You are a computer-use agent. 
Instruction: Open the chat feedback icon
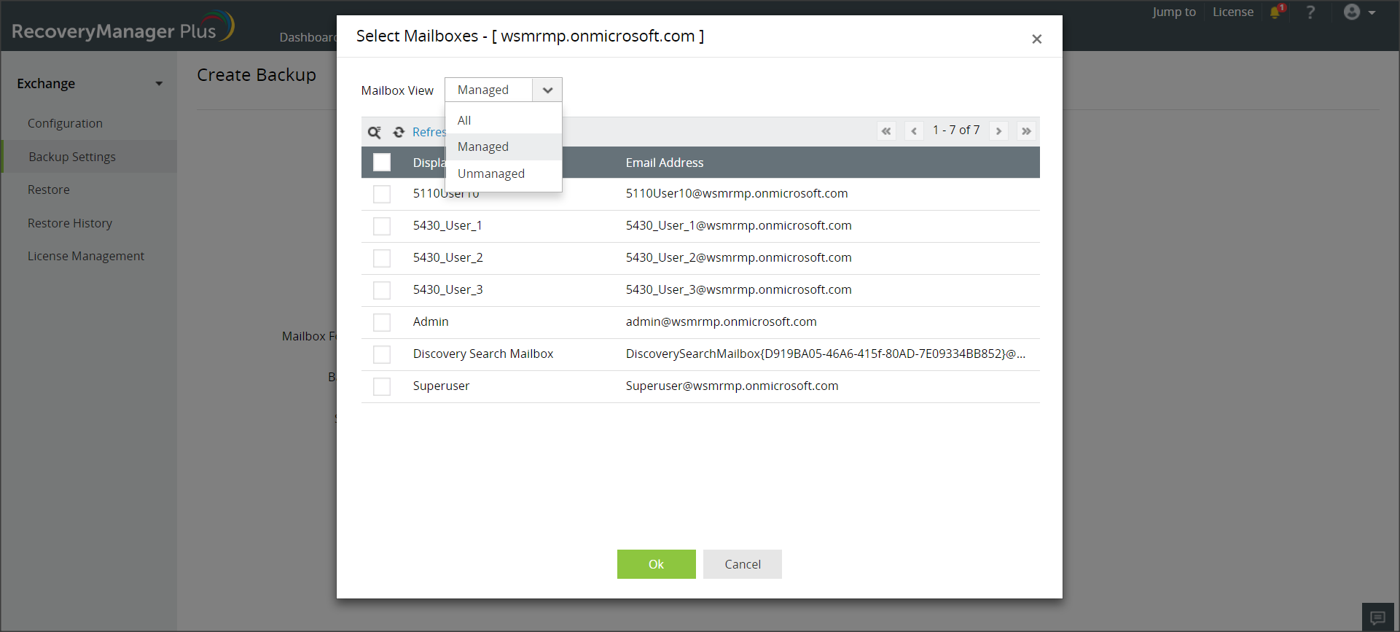click(x=1377, y=617)
